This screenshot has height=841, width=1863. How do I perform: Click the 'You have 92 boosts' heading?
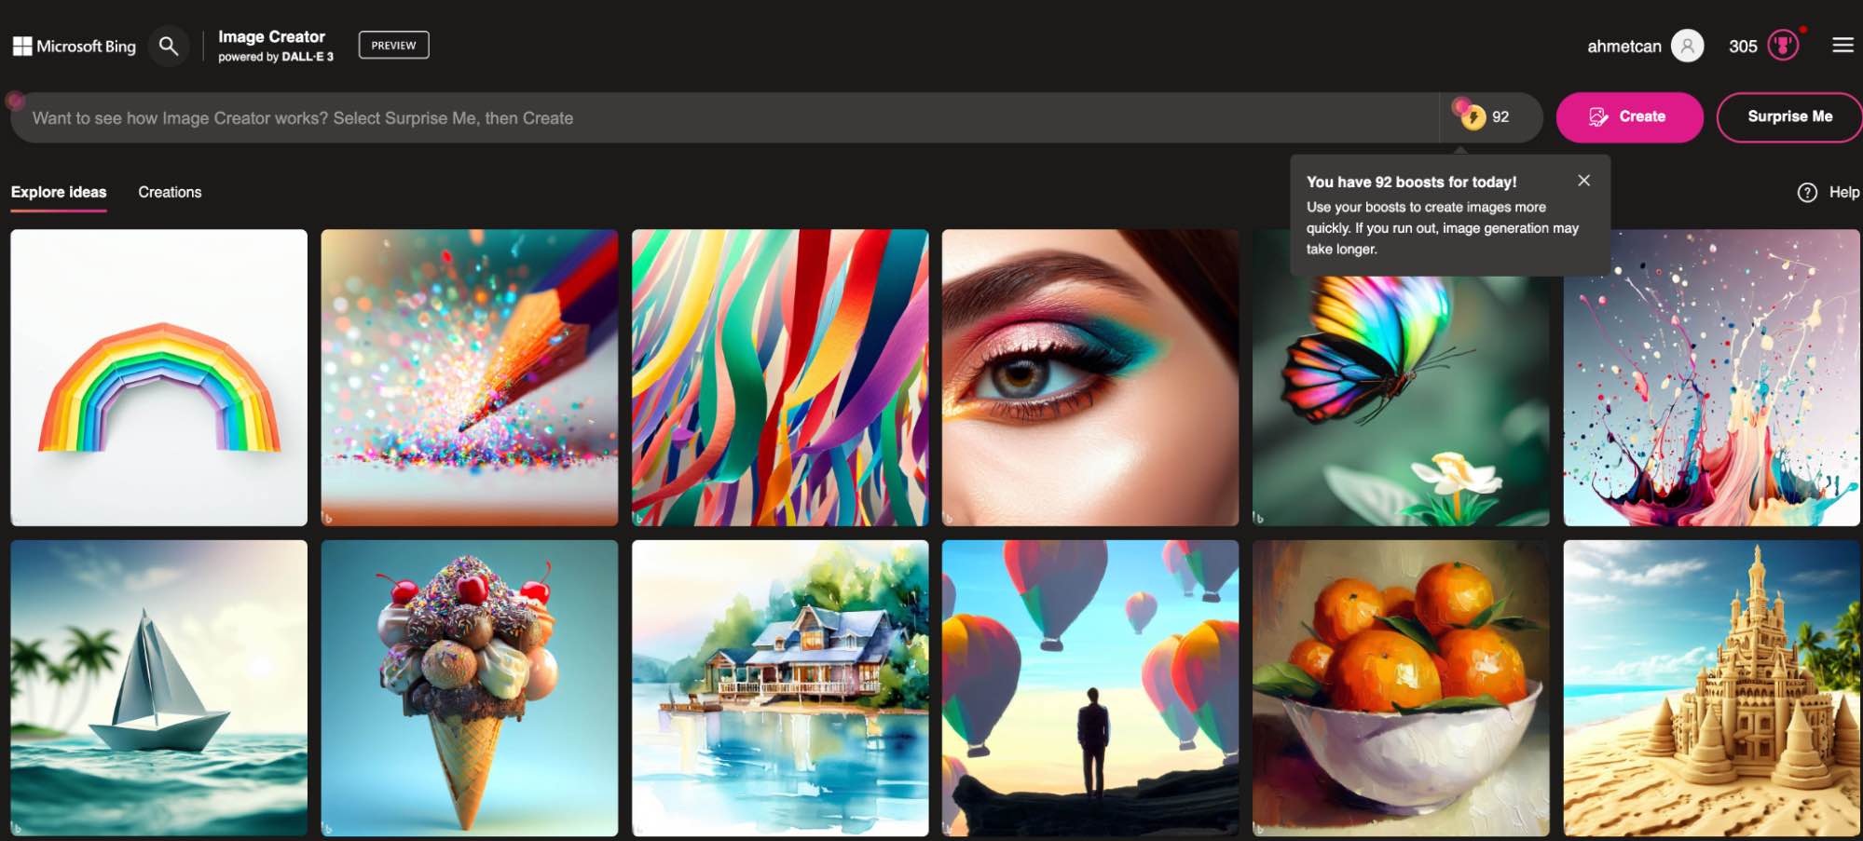[1411, 182]
